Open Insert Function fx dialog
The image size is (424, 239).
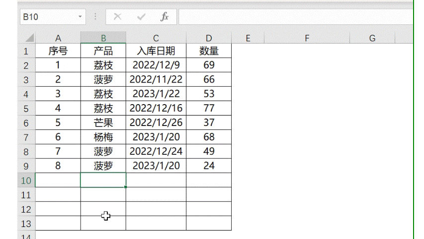point(165,17)
